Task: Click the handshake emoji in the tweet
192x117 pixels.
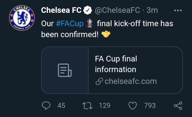Action: point(106,34)
